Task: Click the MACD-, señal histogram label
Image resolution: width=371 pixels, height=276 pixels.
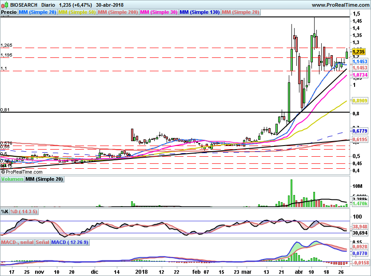Action: [x=17, y=243]
